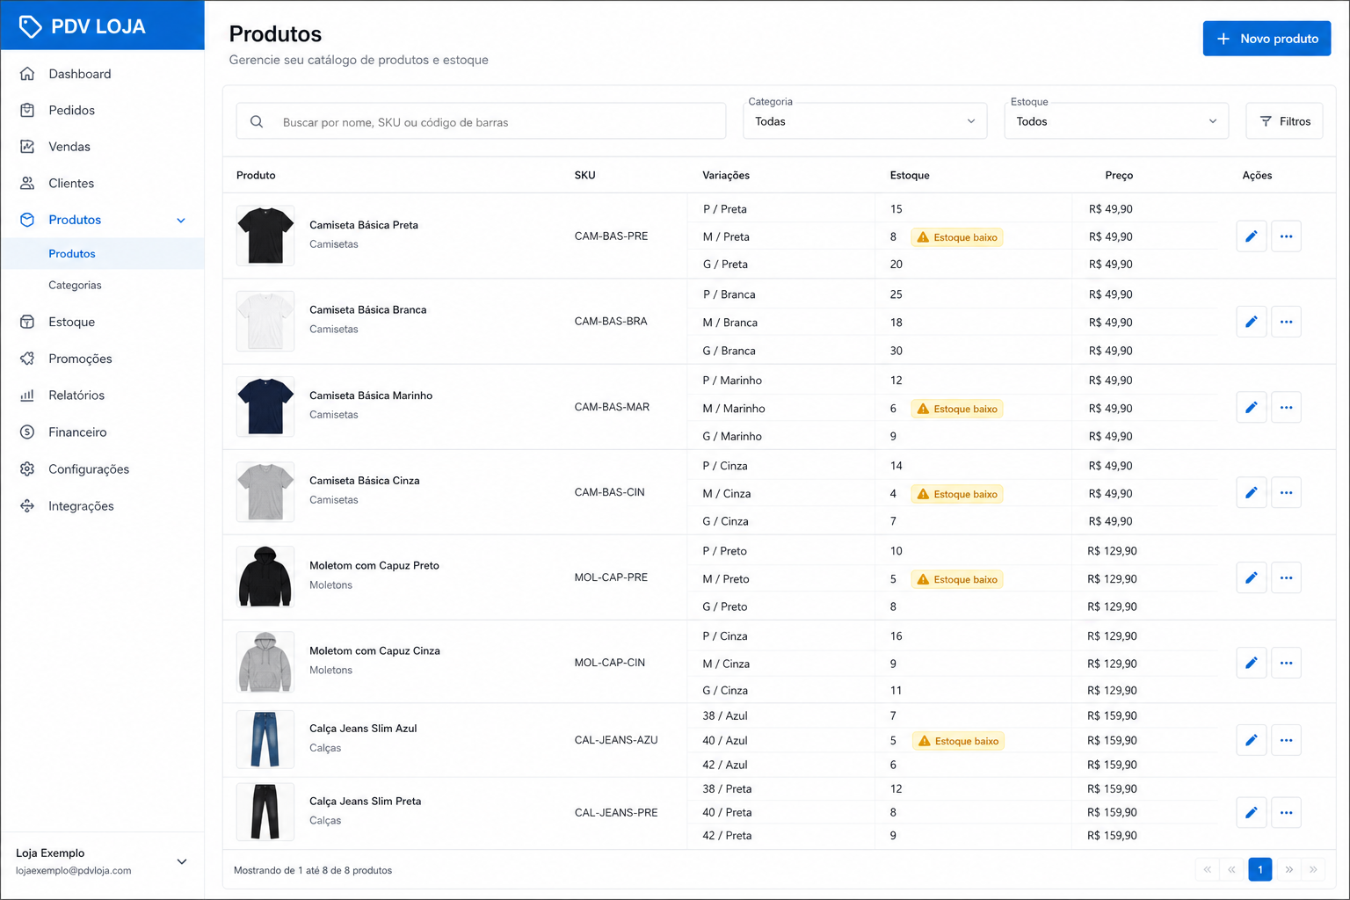
Task: Open more actions for Moletom Capuz Cinza
Action: click(x=1286, y=663)
